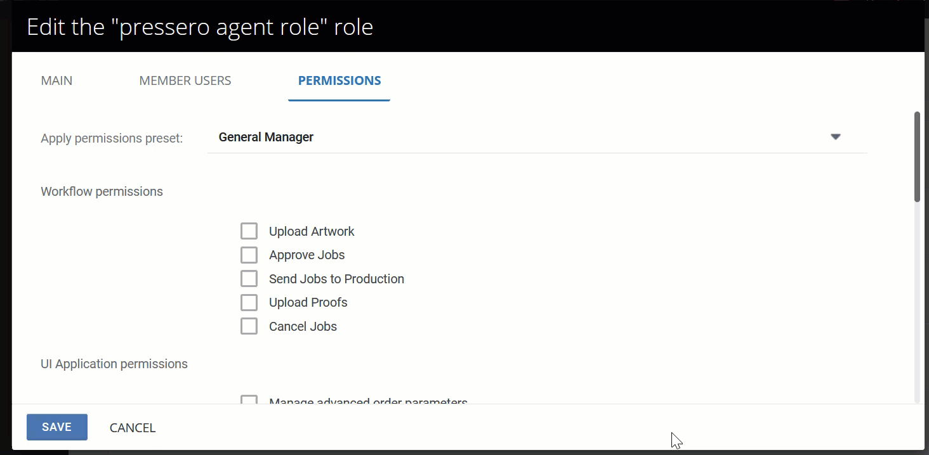Image resolution: width=929 pixels, height=455 pixels.
Task: Click the dialog title 'Edit the pressero agent role'
Action: tap(200, 27)
